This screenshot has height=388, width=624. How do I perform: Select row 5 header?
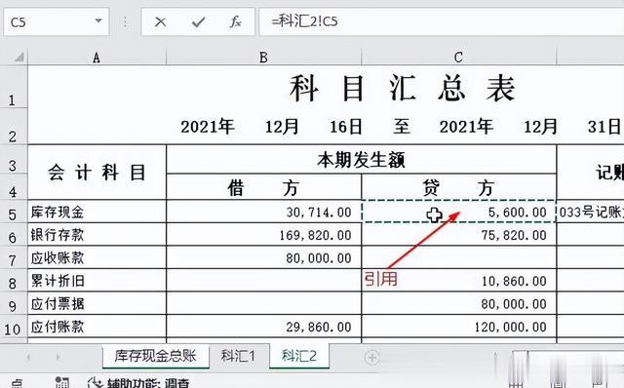[13, 212]
